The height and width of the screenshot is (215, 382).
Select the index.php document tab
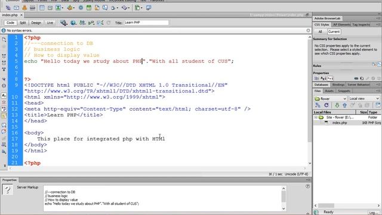(10, 15)
